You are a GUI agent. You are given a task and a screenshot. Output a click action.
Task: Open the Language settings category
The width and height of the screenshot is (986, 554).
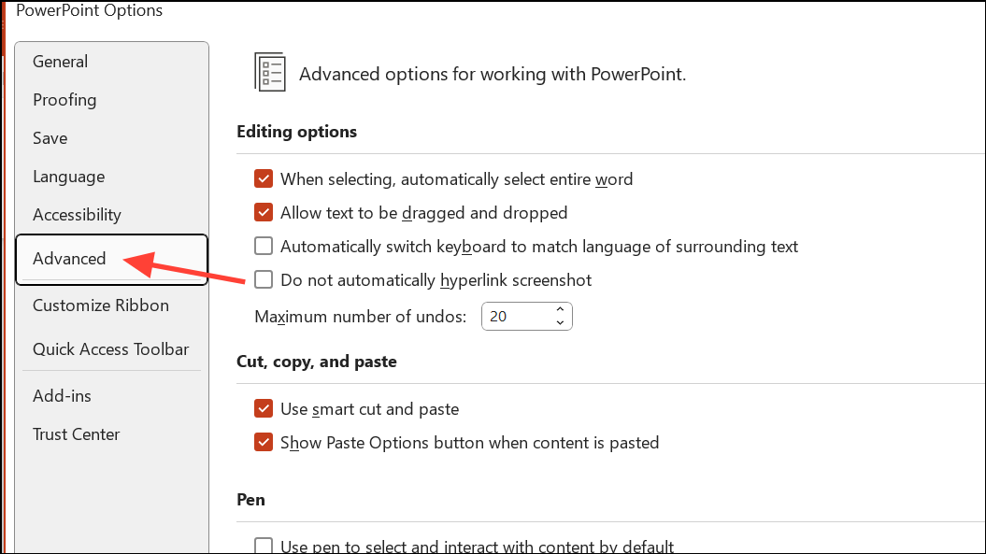[x=68, y=177]
